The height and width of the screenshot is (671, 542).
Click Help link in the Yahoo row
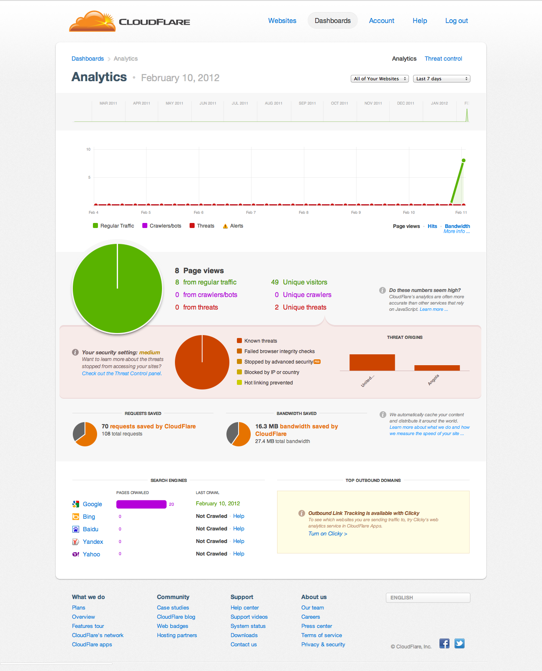(x=239, y=554)
